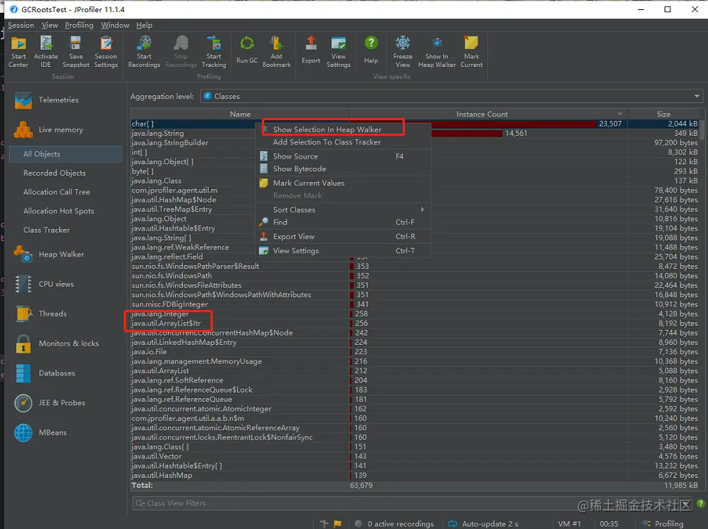Select All Objects in sidebar

point(65,154)
